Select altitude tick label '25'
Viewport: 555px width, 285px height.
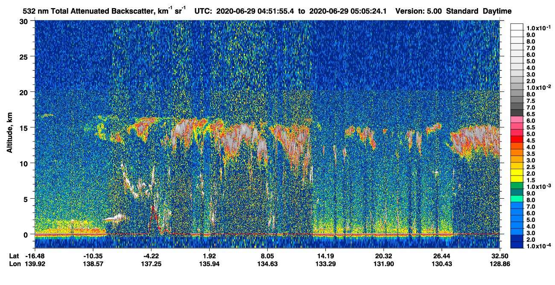(x=25, y=57)
